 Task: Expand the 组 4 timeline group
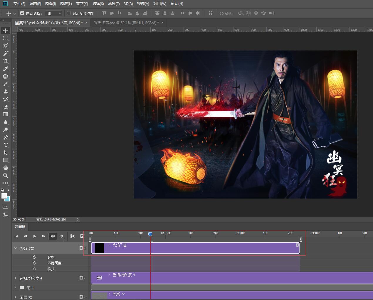tap(15, 287)
